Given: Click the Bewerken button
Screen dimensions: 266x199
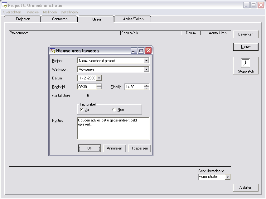Looking at the screenshot, I should point(246,34).
